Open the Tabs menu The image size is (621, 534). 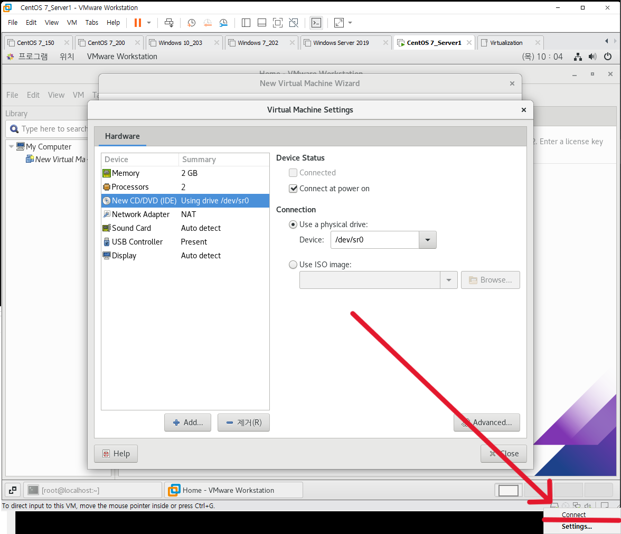[x=91, y=23]
